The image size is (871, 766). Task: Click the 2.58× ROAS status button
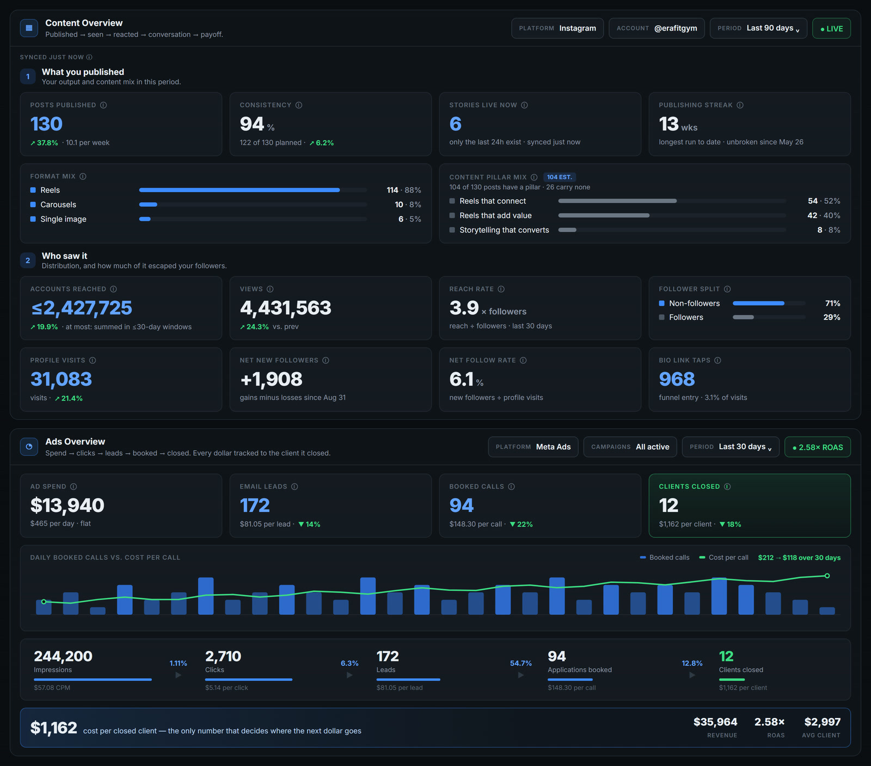818,447
